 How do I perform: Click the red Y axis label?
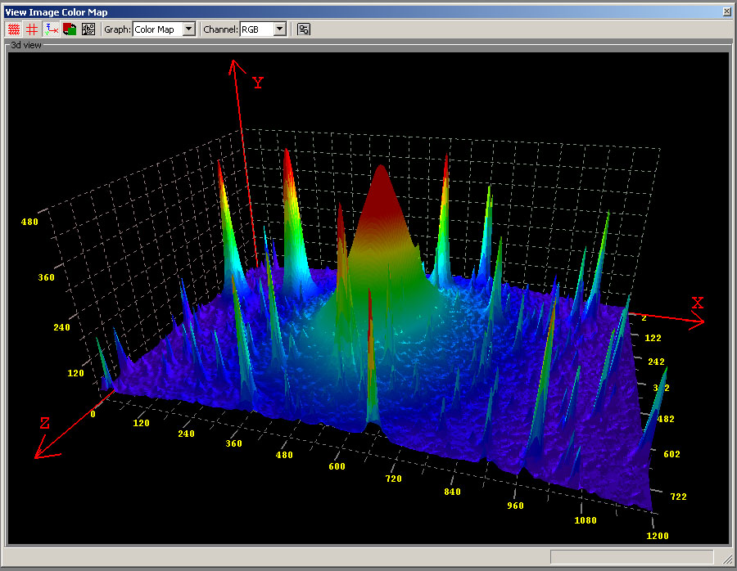click(x=258, y=83)
